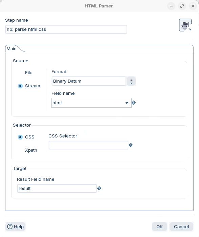Confirm settings with the OK button
199x237 pixels.
[159, 227]
